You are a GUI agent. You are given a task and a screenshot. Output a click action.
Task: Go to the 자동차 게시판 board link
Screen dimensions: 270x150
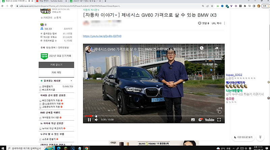(91, 10)
